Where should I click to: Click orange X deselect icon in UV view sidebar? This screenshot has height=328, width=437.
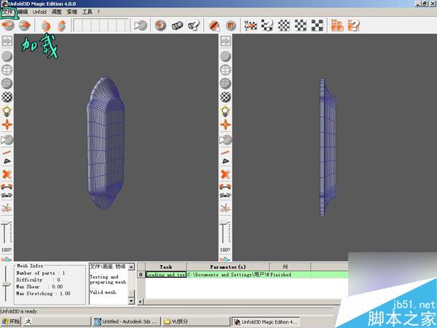coord(226,175)
